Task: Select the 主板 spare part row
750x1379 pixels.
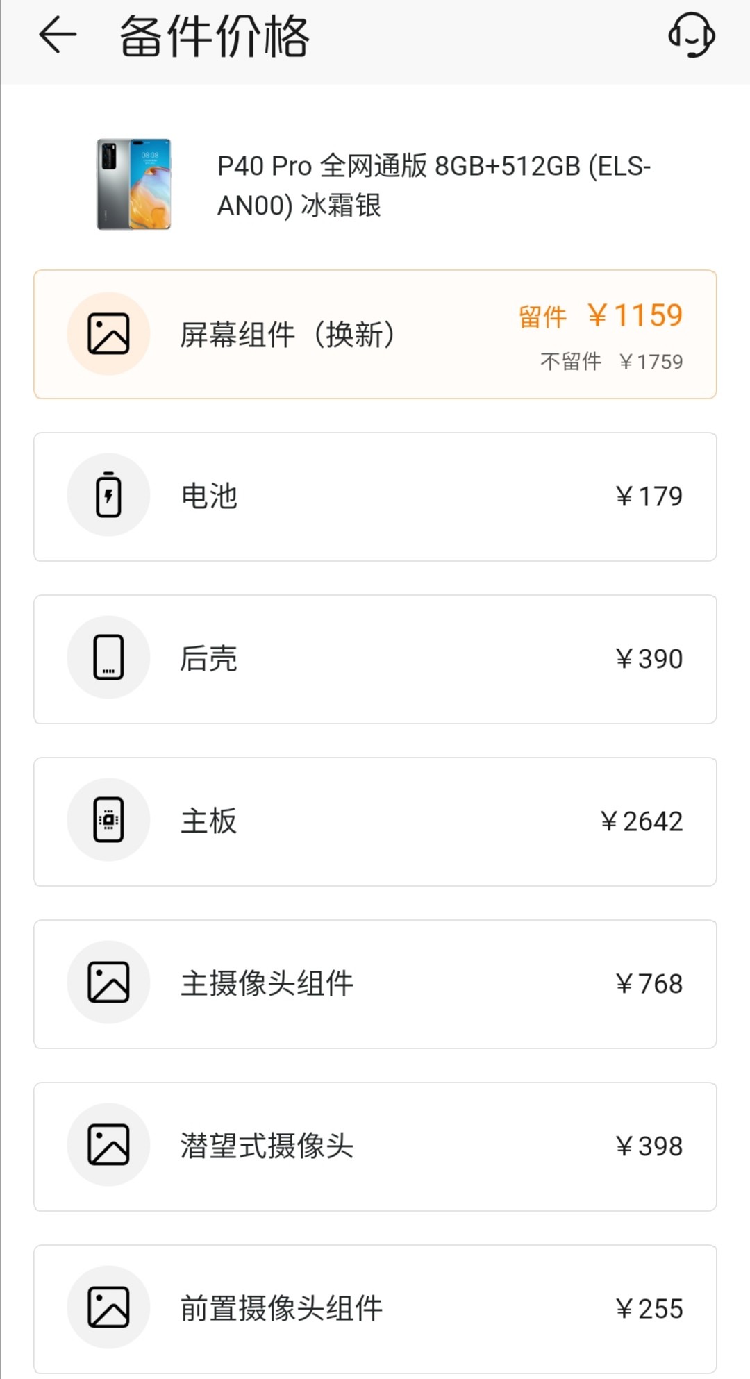Action: click(x=375, y=821)
